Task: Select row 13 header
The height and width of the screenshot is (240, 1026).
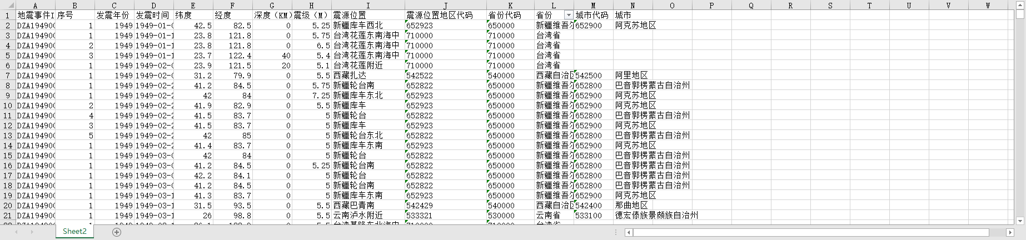Action: click(x=8, y=135)
